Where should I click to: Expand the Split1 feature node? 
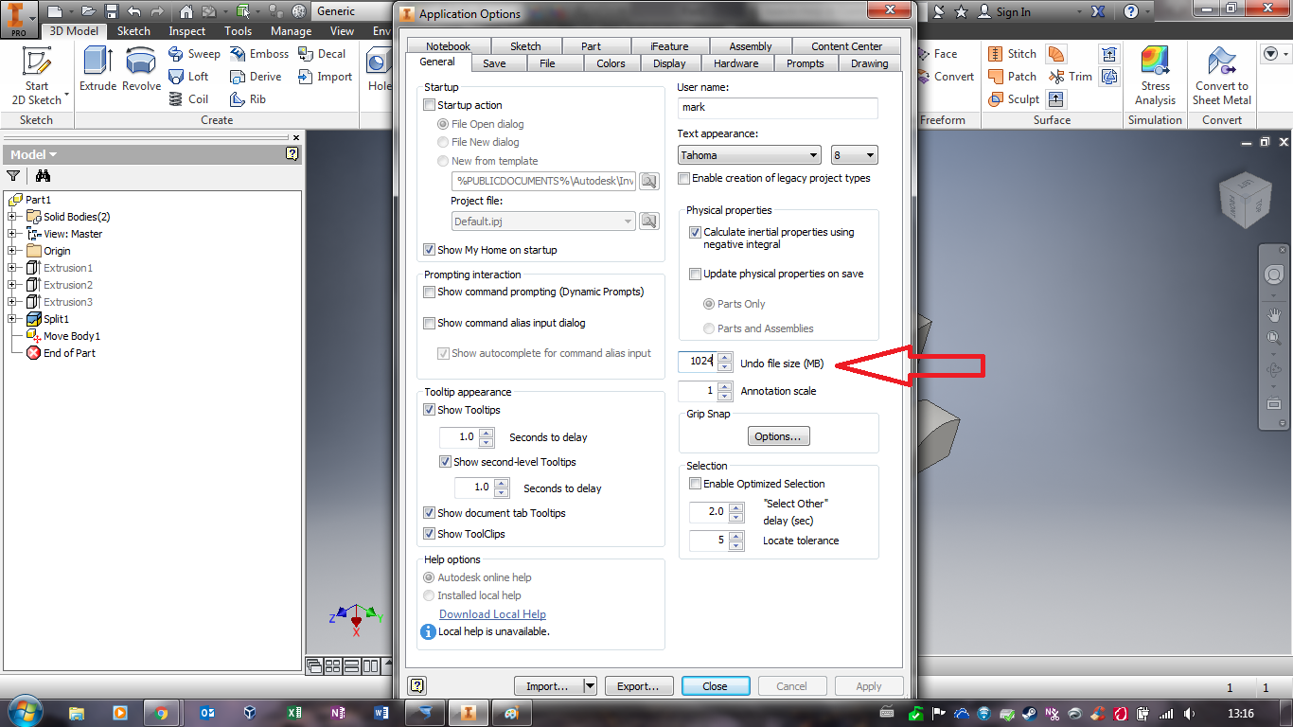[12, 319]
